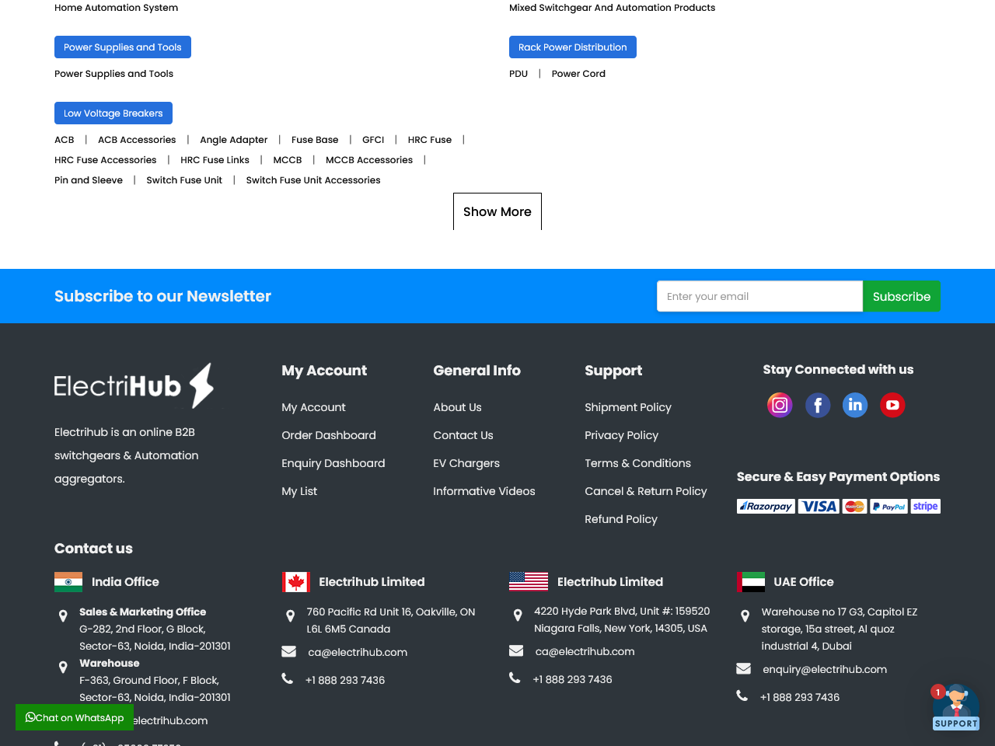995x746 pixels.
Task: Select the Rack Power Distribution category
Action: 572,47
